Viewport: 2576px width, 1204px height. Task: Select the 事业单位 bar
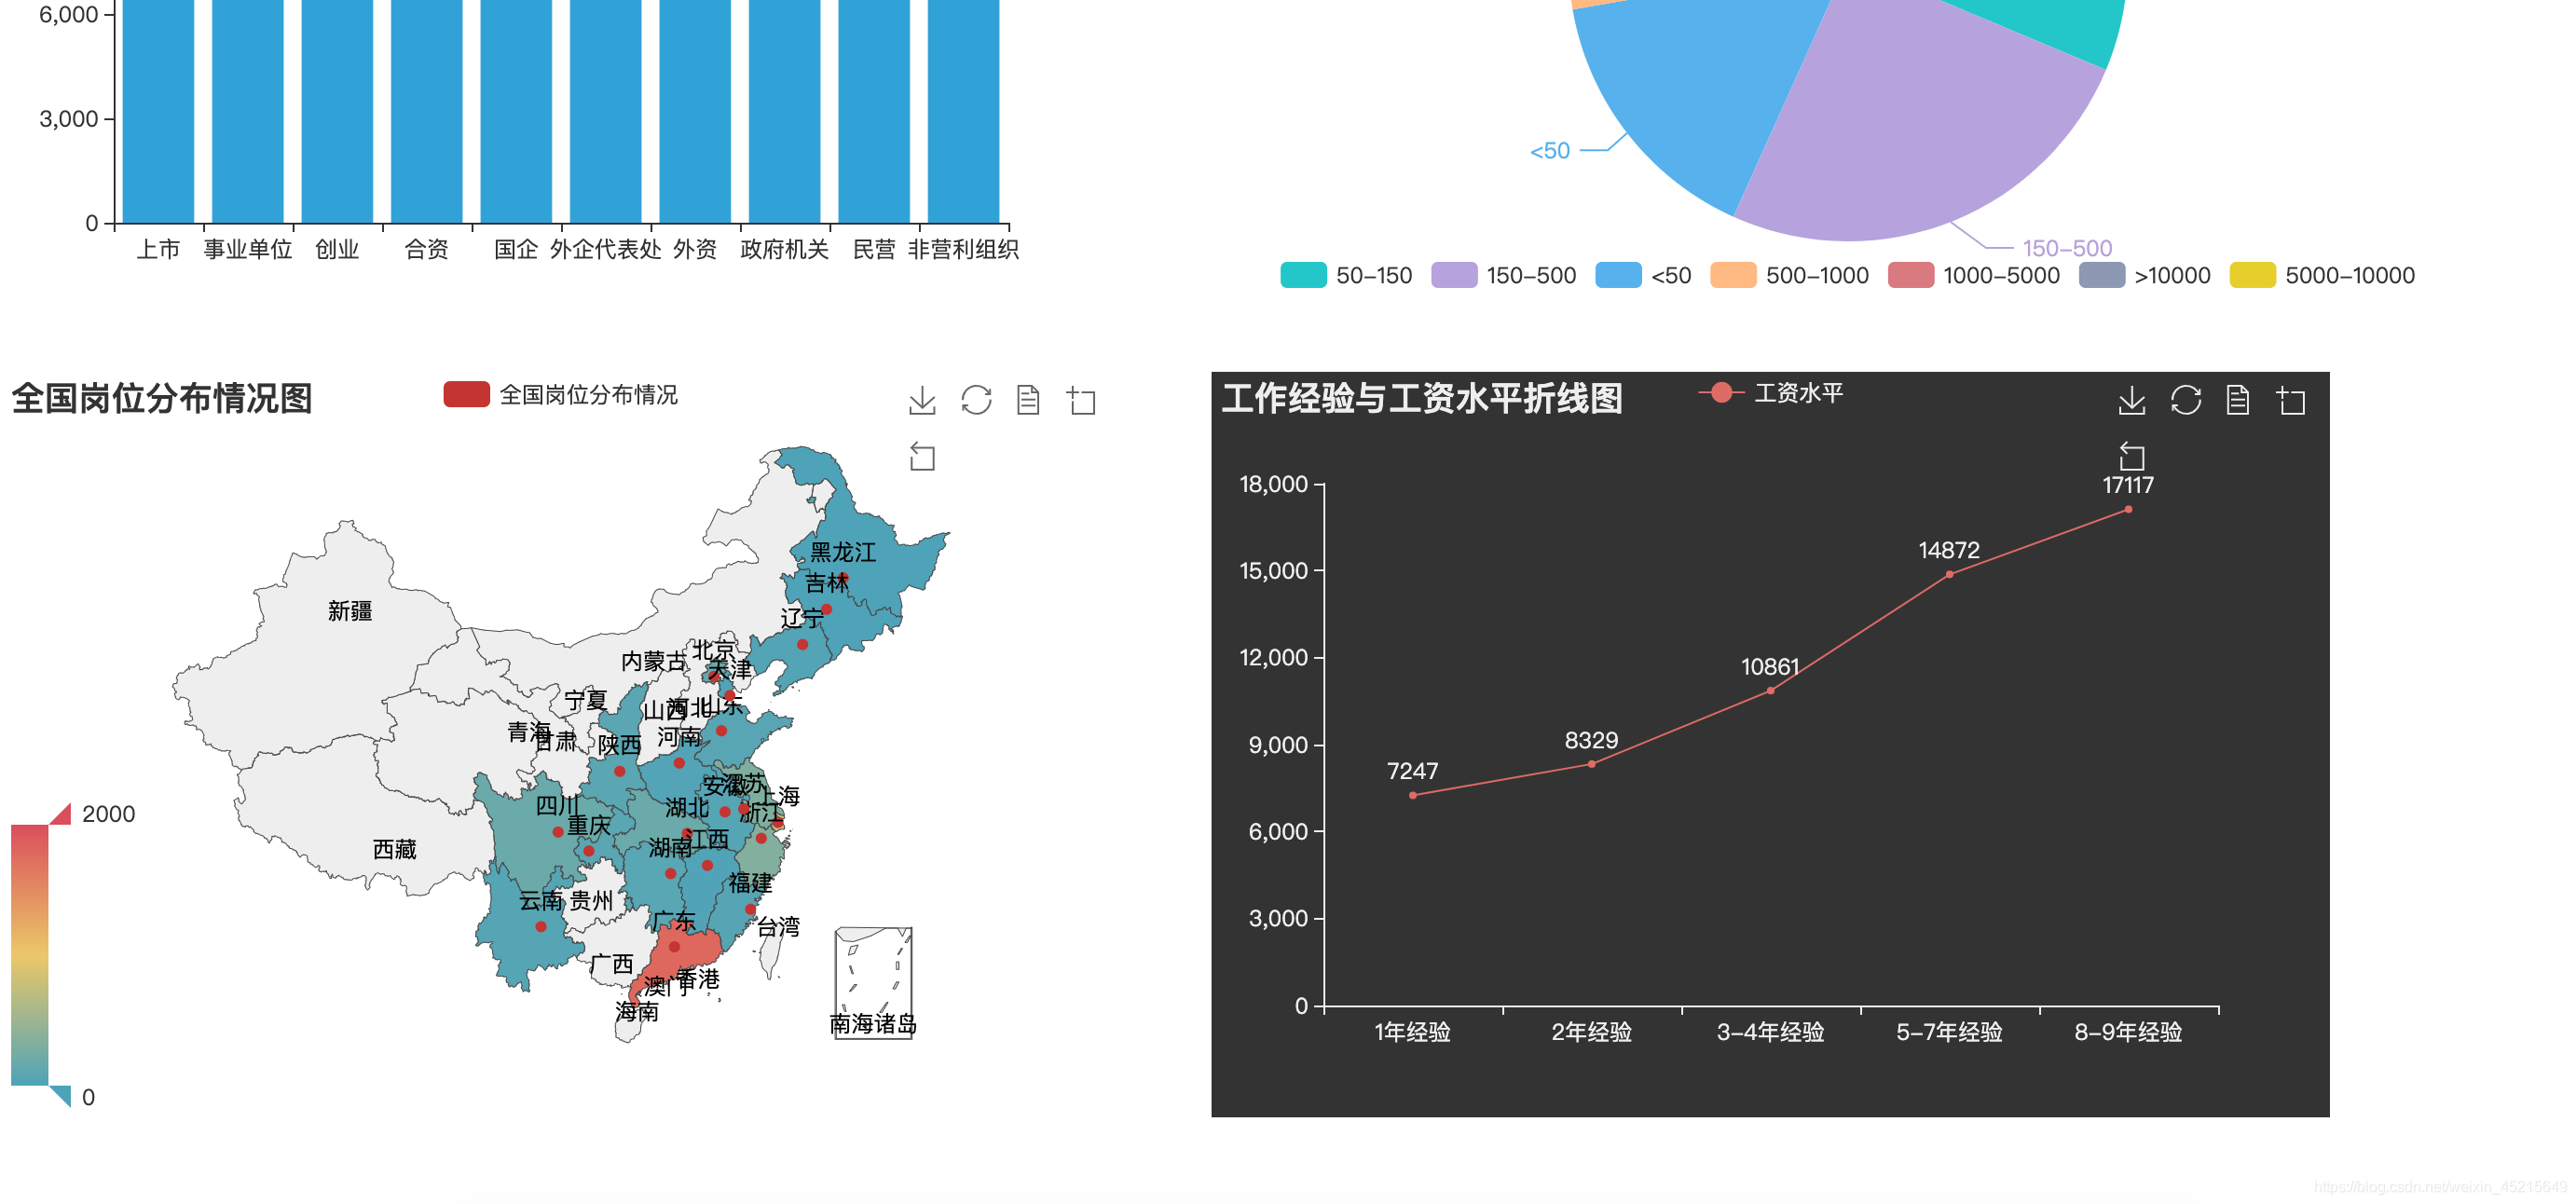pyautogui.click(x=248, y=110)
